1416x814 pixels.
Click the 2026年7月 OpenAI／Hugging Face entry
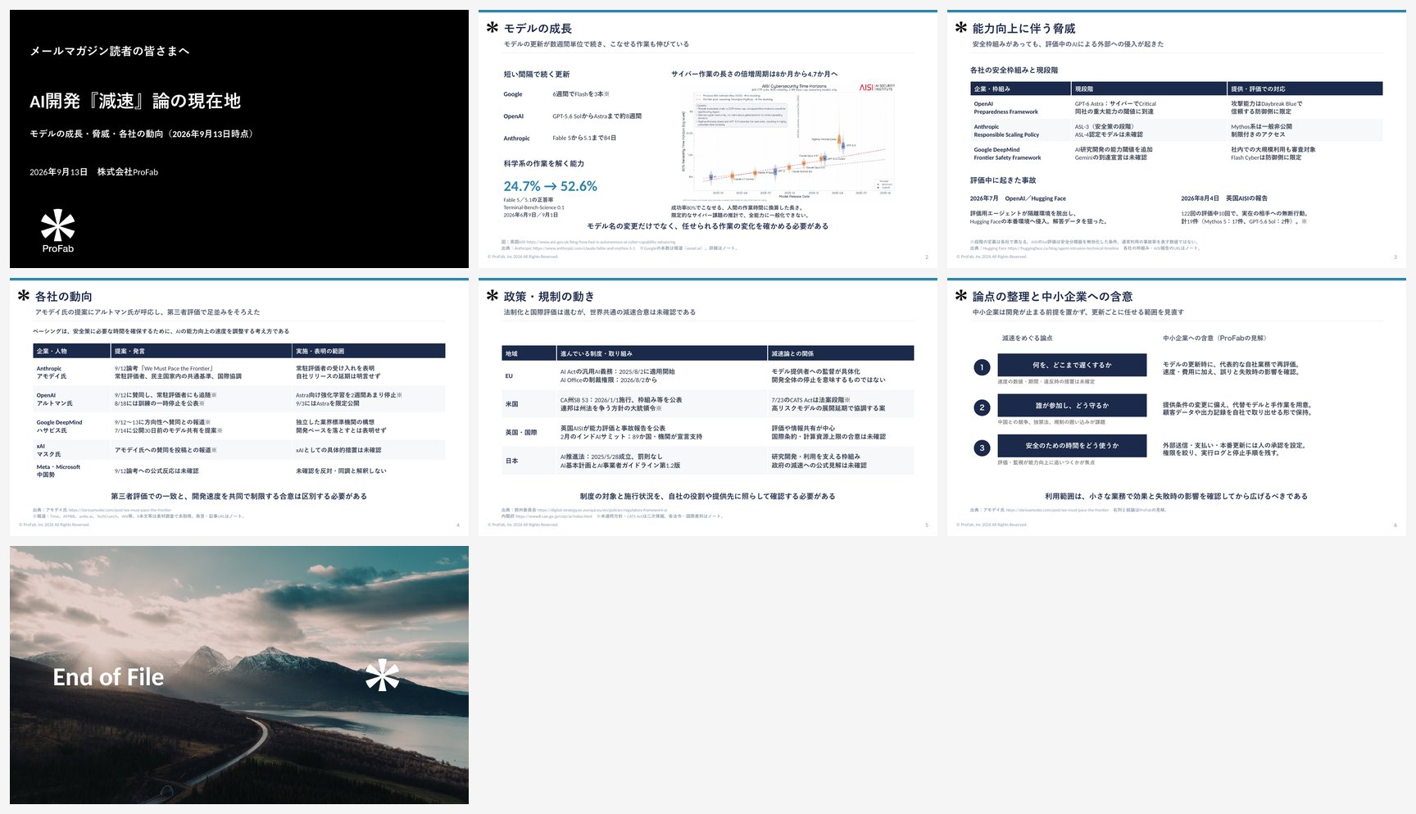tap(1018, 198)
